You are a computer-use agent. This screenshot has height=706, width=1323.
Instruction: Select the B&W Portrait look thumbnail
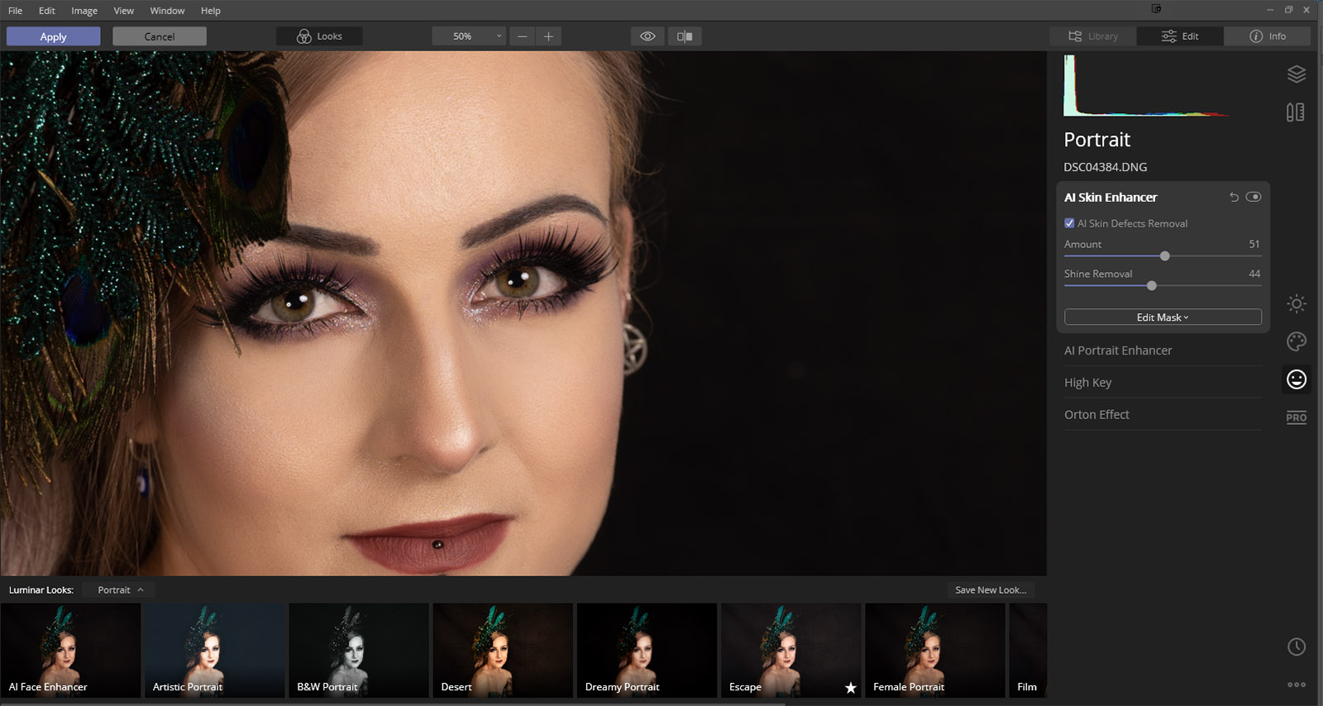pyautogui.click(x=359, y=650)
